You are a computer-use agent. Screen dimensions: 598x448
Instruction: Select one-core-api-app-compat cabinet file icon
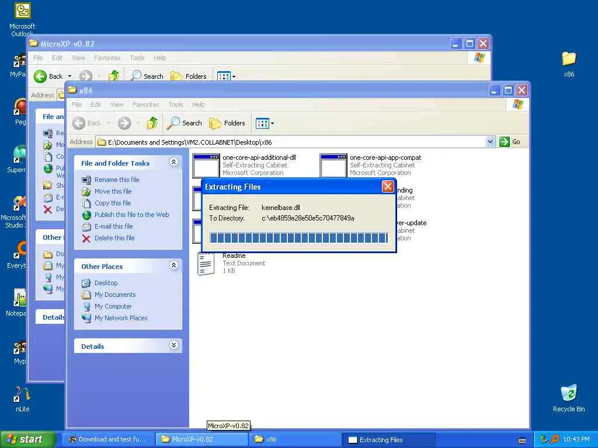(333, 165)
